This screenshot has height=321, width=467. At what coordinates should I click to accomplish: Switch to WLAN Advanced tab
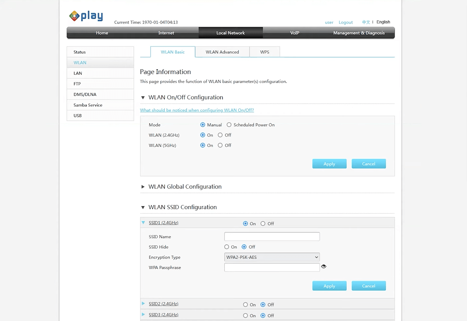[222, 52]
